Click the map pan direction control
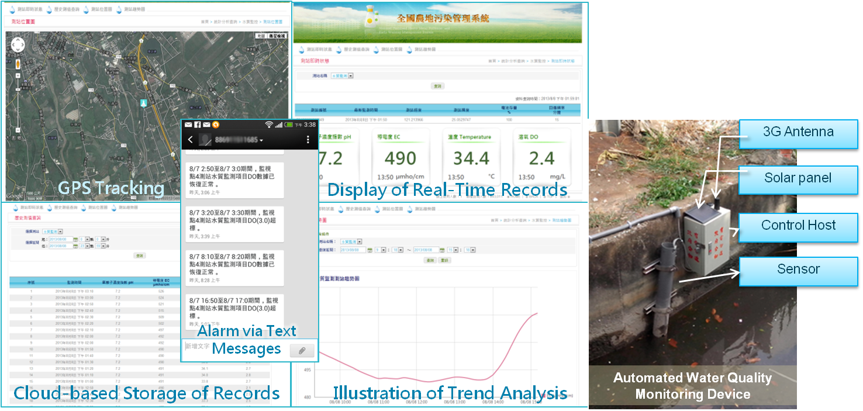The height and width of the screenshot is (411, 863). tap(18, 45)
